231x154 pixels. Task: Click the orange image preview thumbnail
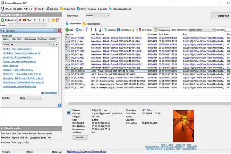point(184,122)
